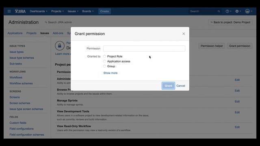Image resolution: width=260 pixels, height=146 pixels.
Task: Focus the Search JIRA admin field
Action: [58, 22]
